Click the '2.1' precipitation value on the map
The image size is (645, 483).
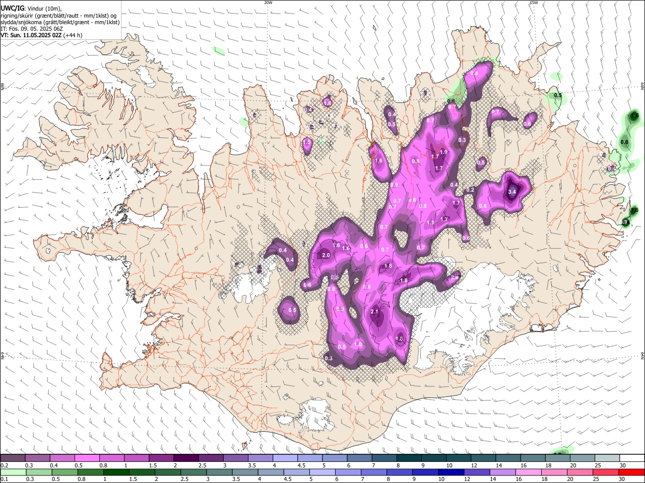pyautogui.click(x=374, y=312)
